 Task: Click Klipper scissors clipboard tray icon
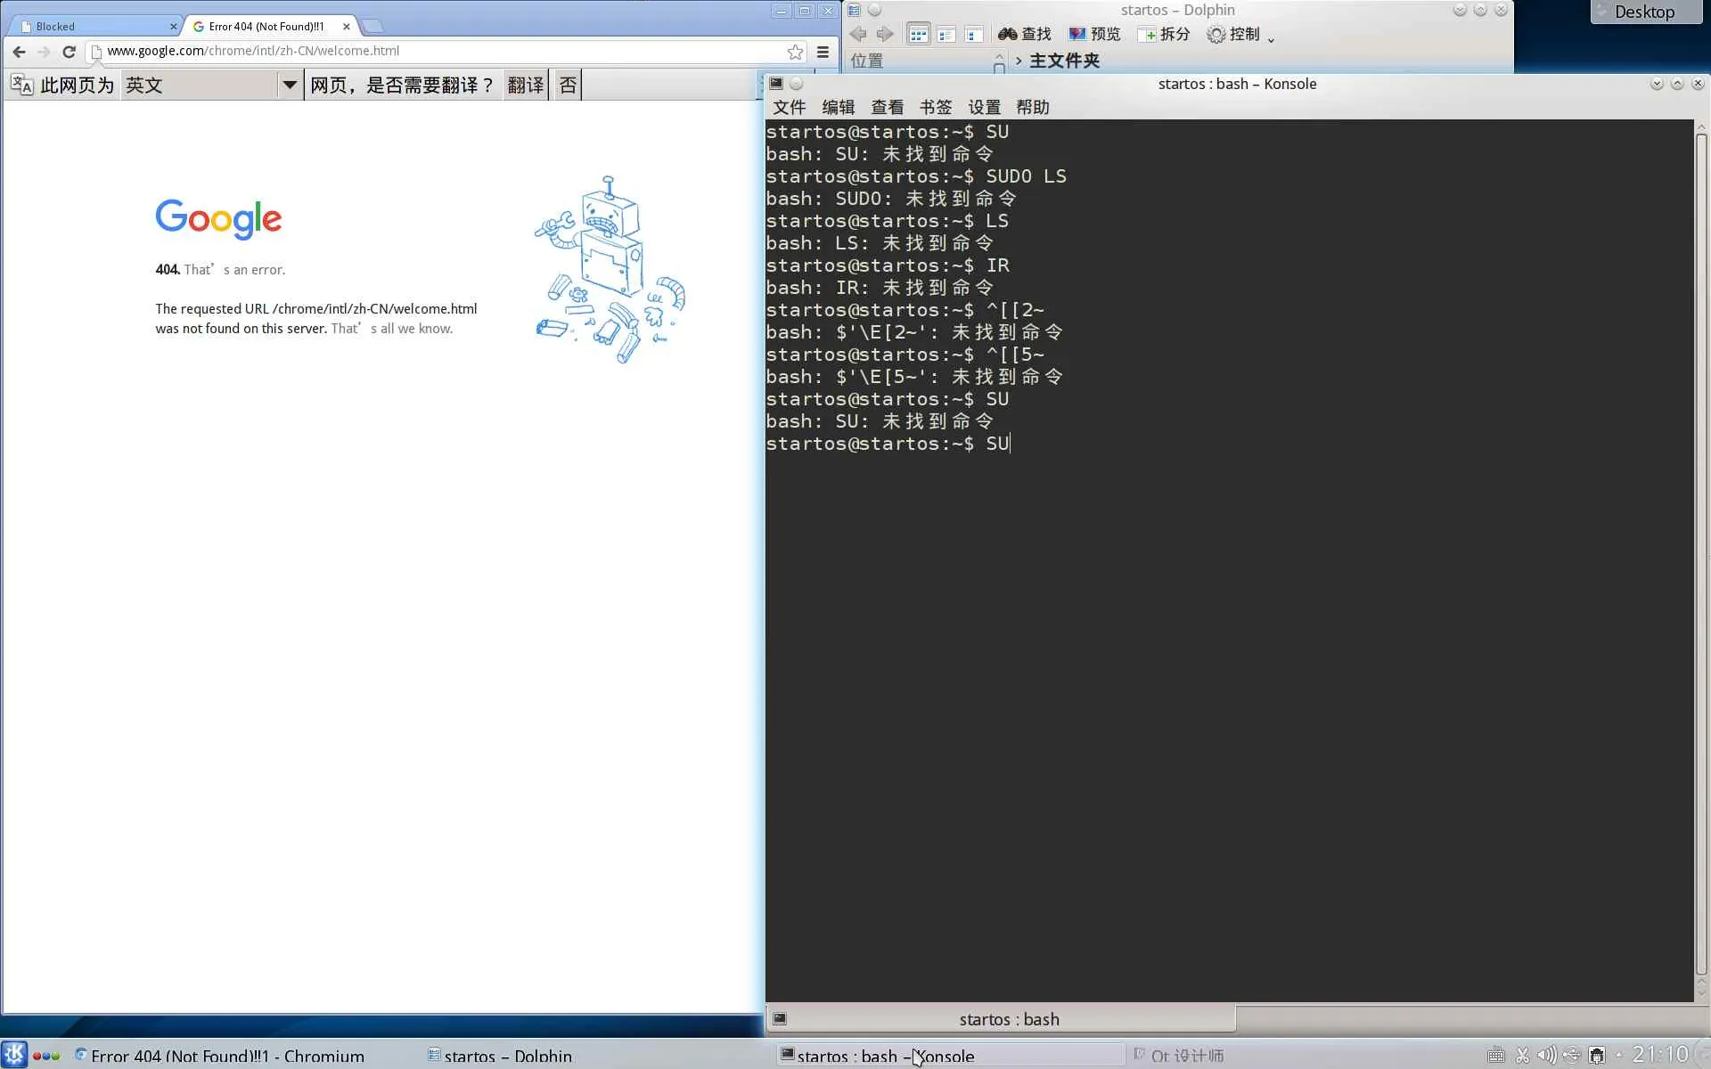(x=1522, y=1055)
